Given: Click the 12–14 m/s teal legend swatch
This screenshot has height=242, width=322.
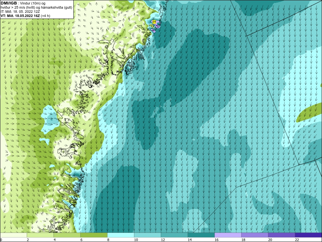Looking at the screenshot, I should 174,235.
